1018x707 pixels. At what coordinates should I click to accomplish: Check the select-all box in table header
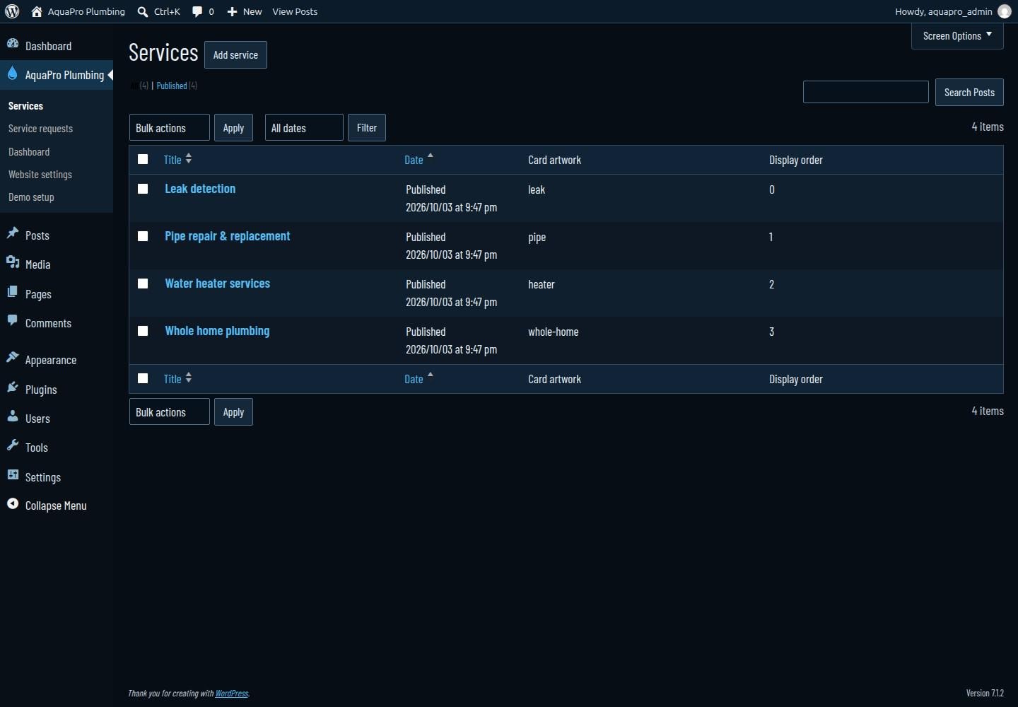pyautogui.click(x=143, y=159)
